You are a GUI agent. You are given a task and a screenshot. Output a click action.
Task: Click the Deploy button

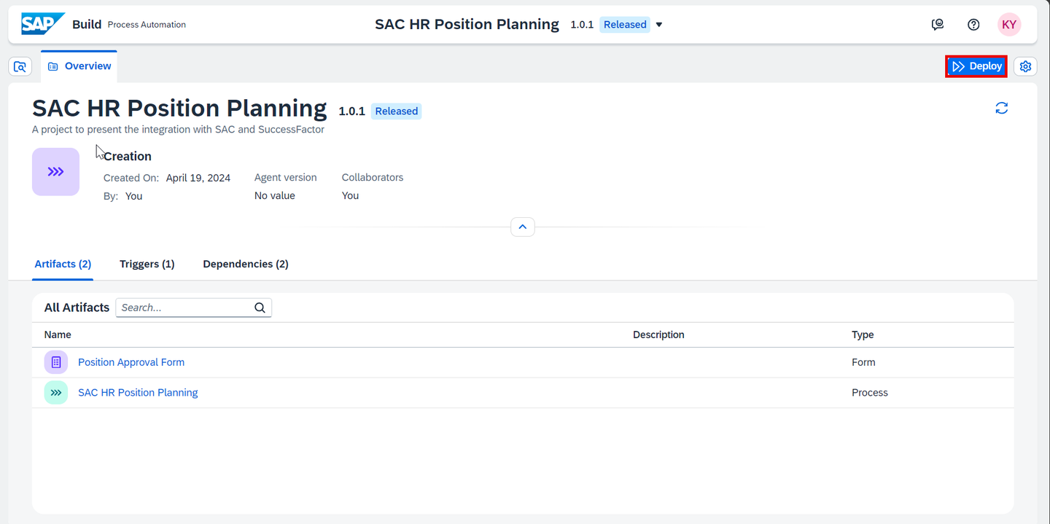pyautogui.click(x=976, y=66)
